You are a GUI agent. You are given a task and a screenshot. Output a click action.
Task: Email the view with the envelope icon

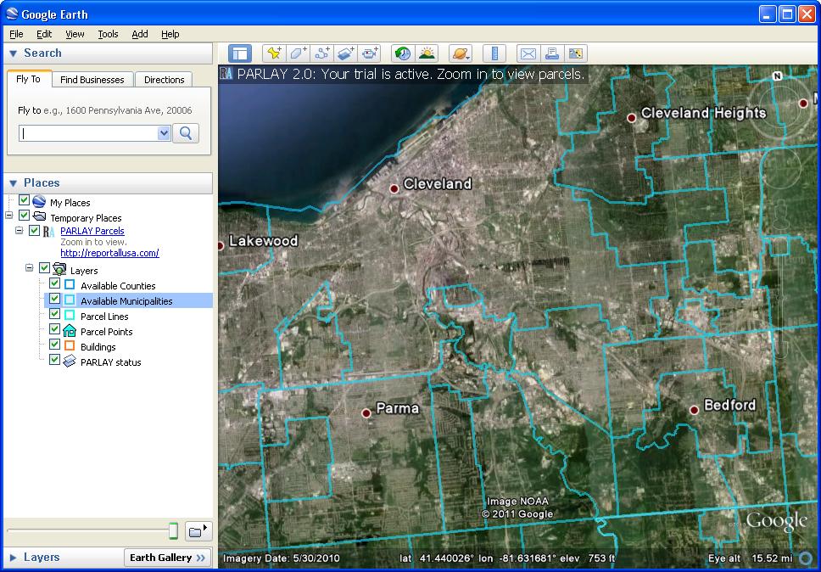528,53
